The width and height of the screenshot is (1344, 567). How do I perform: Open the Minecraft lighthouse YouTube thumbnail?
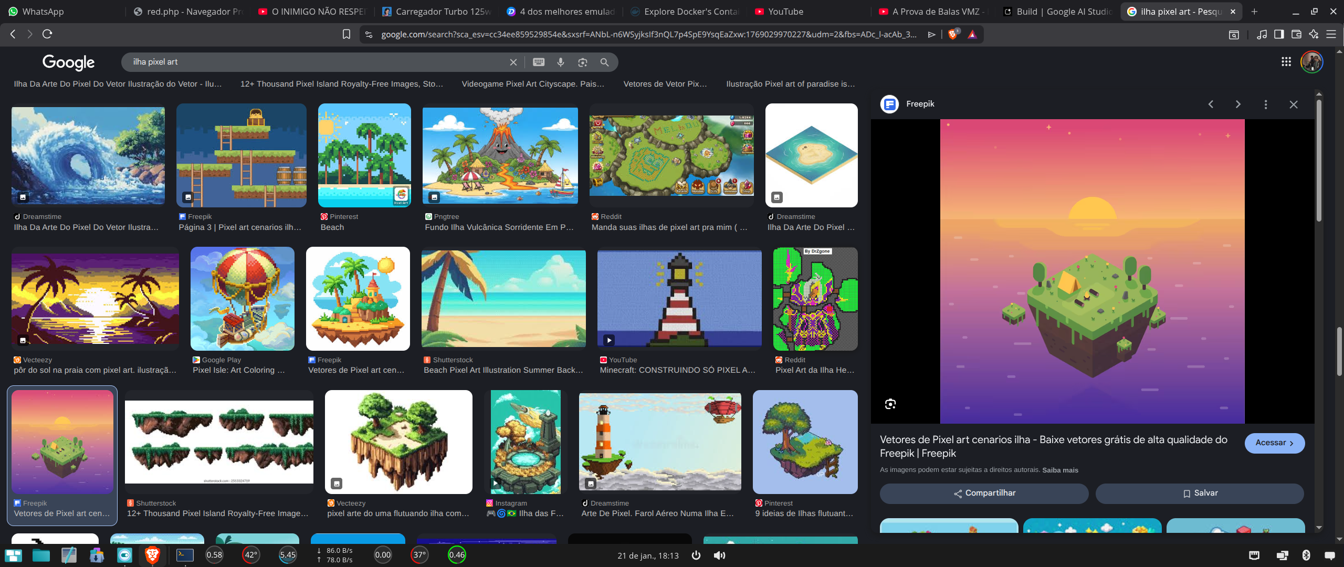click(x=679, y=299)
